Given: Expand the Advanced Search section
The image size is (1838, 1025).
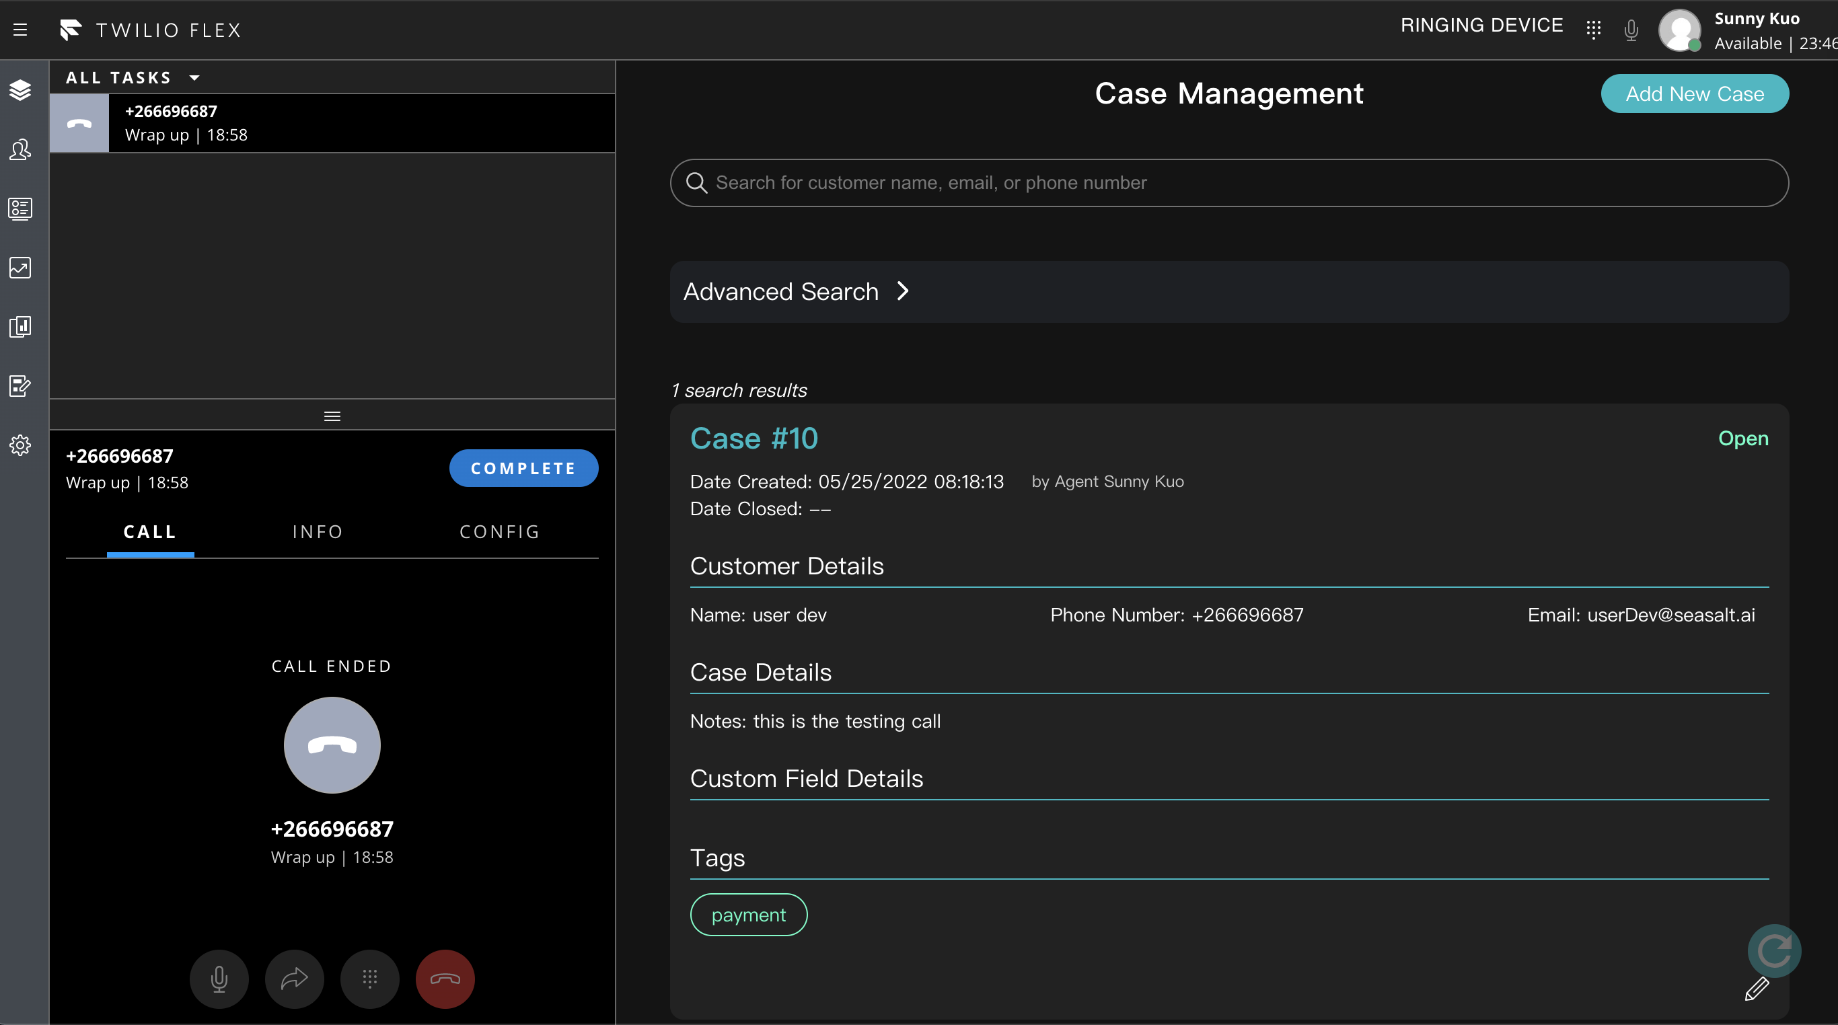Looking at the screenshot, I should pyautogui.click(x=797, y=291).
